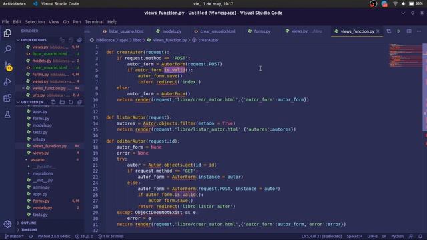Click the synchronize changes status icon

[31, 236]
